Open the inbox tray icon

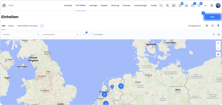[x=186, y=6]
